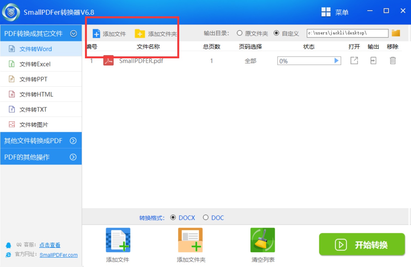411x267 pixels.
Task: Click the 页码选择 column header
Action: (x=250, y=47)
